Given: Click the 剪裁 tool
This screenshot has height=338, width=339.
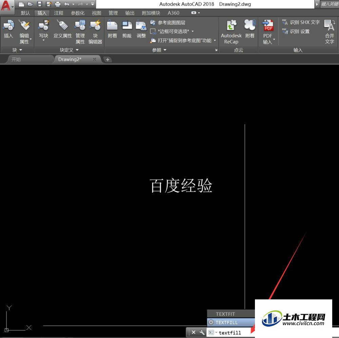Looking at the screenshot, I should point(127,29).
